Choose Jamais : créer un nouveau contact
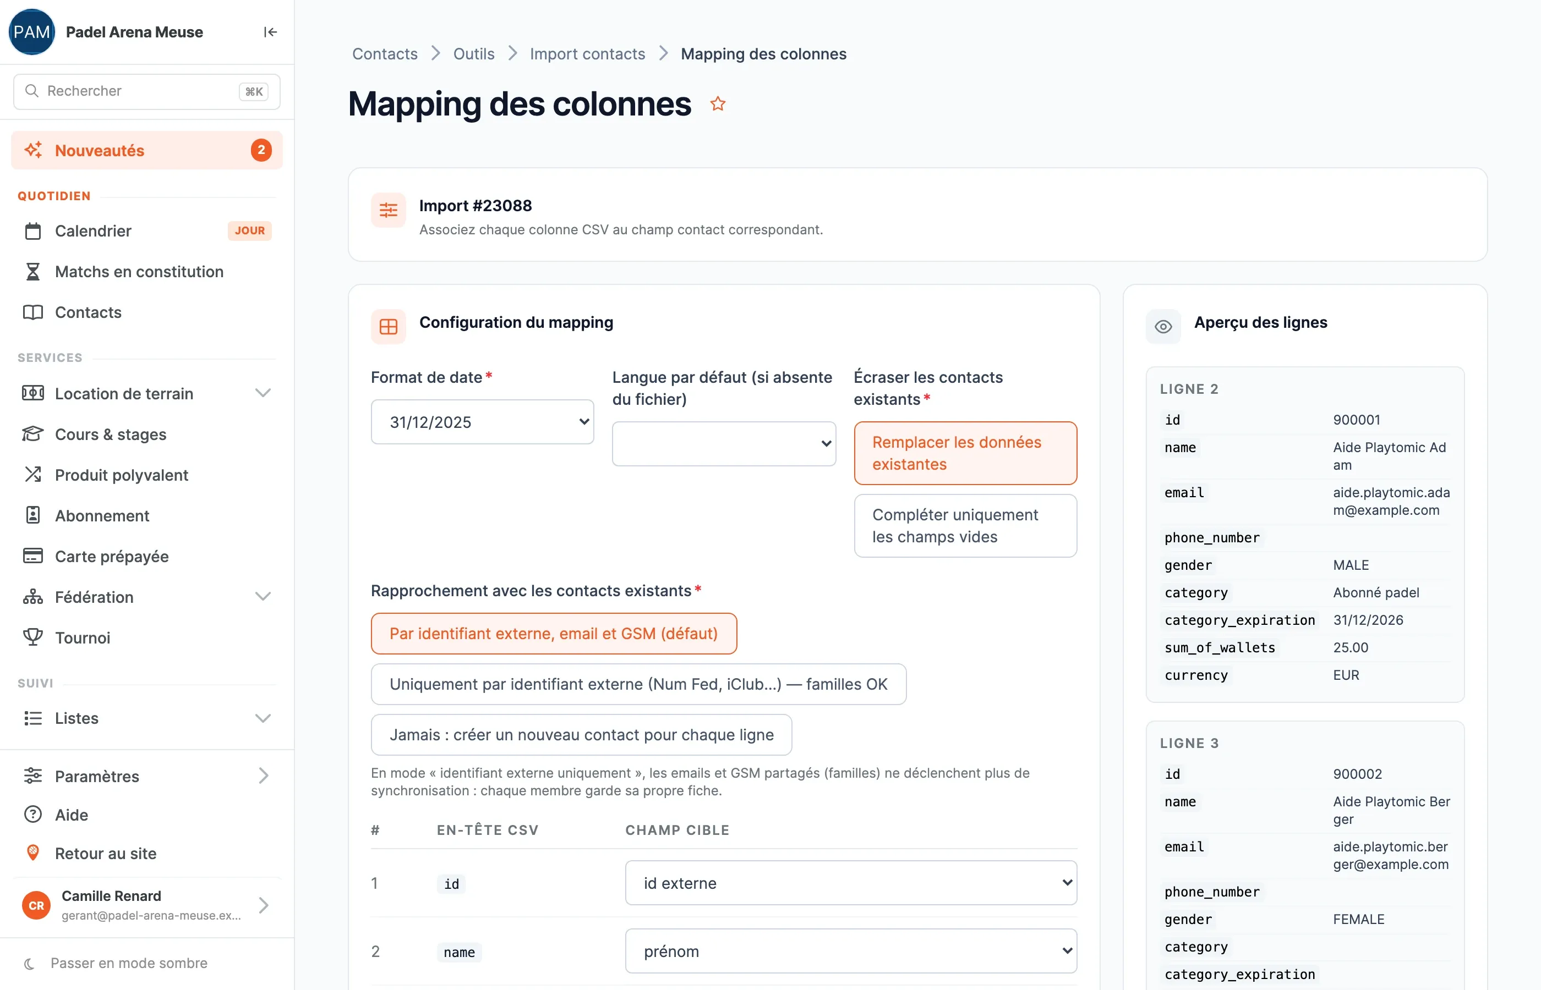Screen dimensions: 1541x990 (x=581, y=735)
